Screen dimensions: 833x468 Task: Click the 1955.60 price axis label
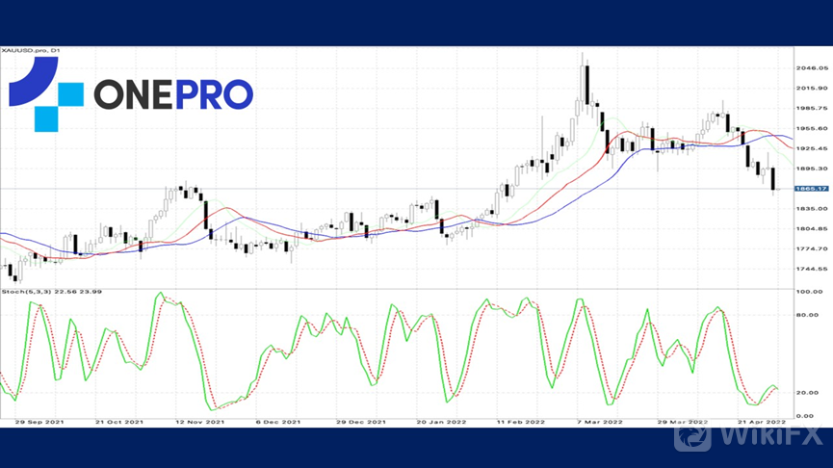(x=812, y=128)
